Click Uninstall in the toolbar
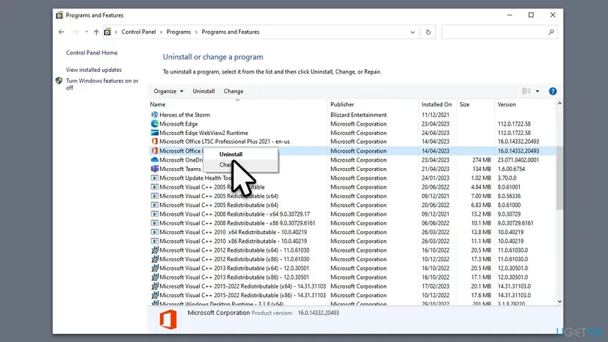Viewport: 608px width, 342px height. coord(203,91)
